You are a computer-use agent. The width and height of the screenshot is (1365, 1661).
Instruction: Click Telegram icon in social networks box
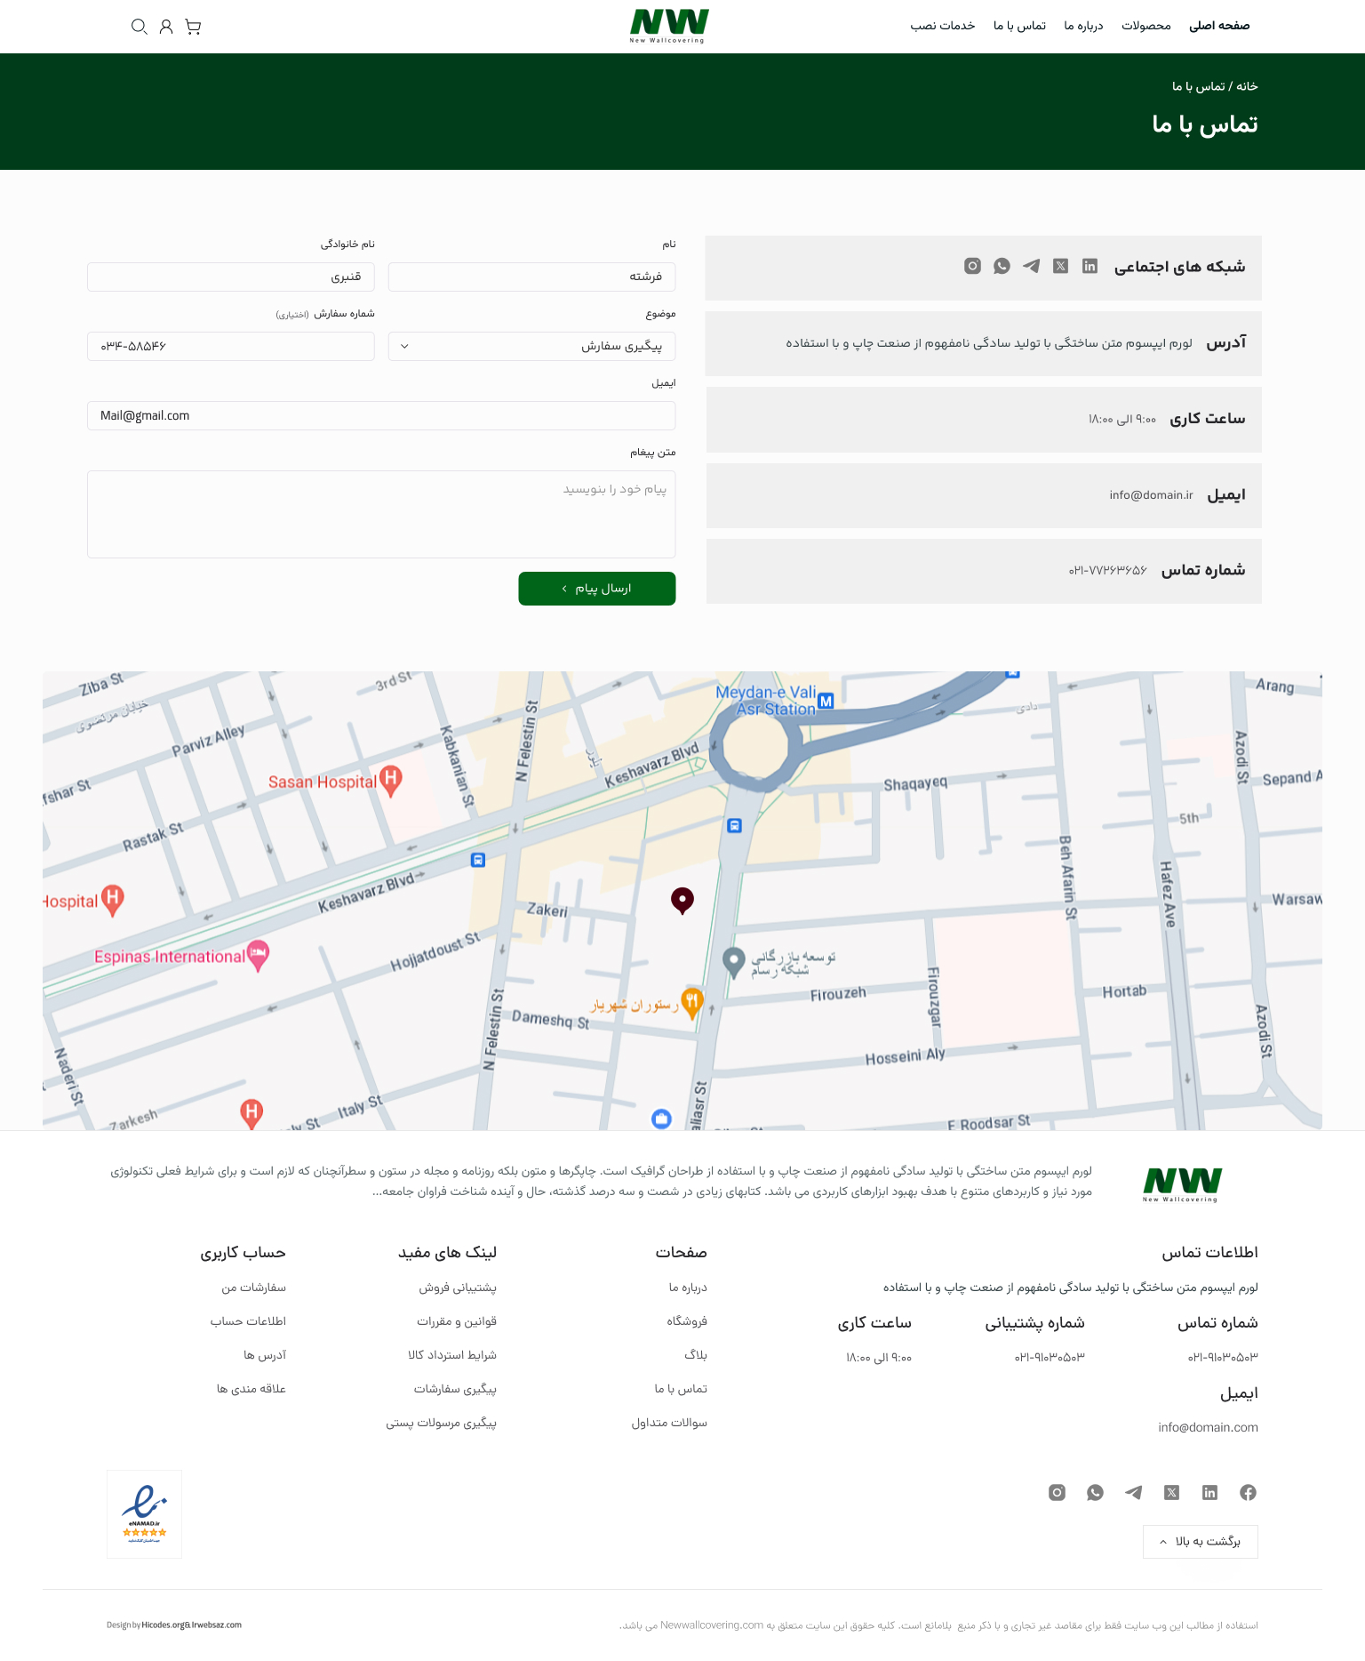1031,266
